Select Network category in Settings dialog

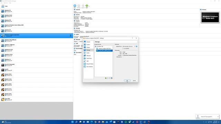[x=88, y=55]
